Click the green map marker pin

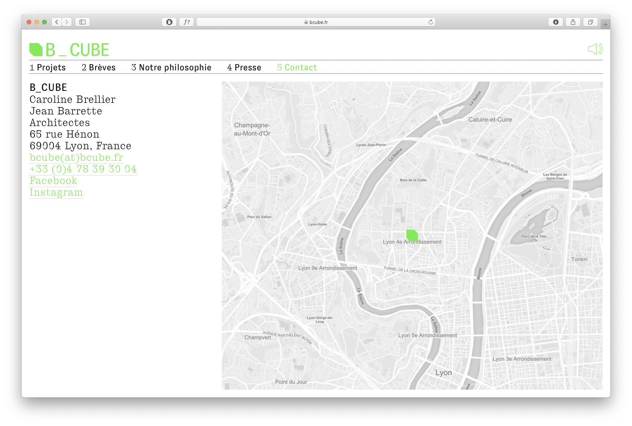pos(412,235)
